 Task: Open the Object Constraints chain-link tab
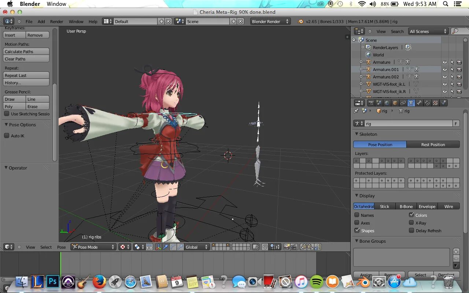click(x=403, y=103)
